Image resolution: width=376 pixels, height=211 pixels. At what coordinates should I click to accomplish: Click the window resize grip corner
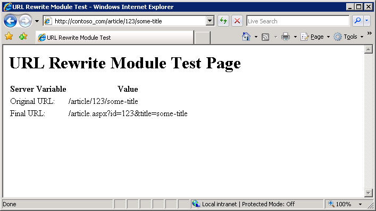(x=371, y=205)
